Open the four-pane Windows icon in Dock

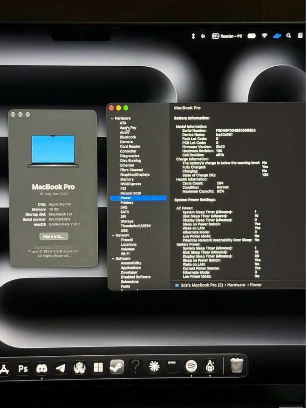click(98, 368)
